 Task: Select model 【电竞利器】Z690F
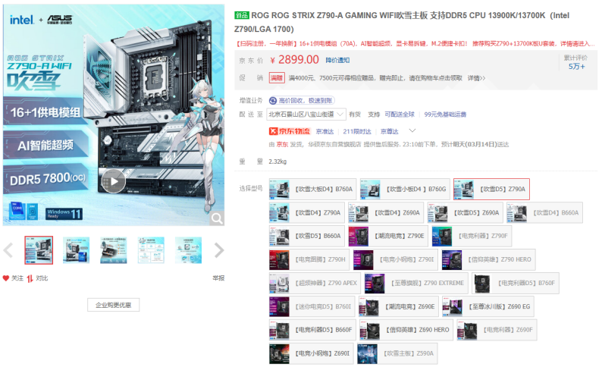pyautogui.click(x=497, y=330)
